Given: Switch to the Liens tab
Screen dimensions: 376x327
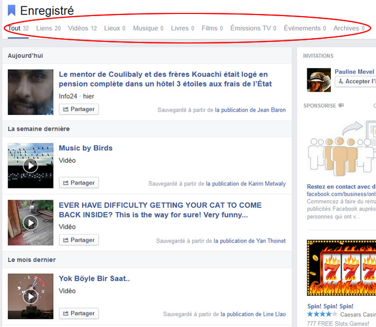Looking at the screenshot, I should [x=48, y=28].
